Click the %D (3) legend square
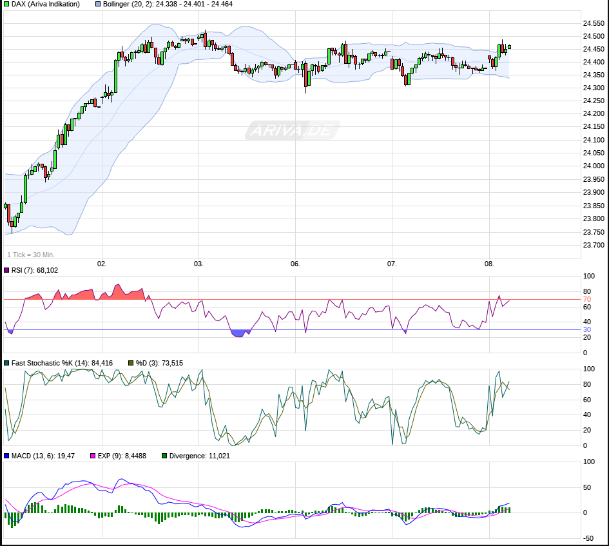 pos(131,363)
